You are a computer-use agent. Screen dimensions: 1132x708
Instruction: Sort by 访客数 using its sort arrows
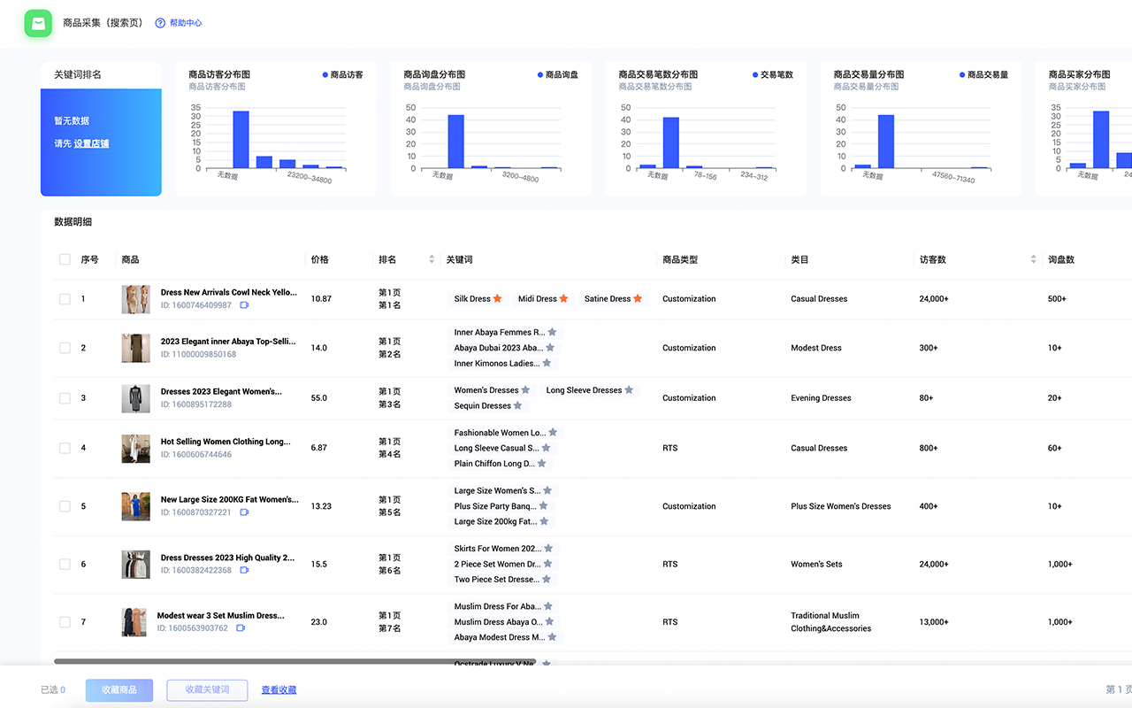1033,259
